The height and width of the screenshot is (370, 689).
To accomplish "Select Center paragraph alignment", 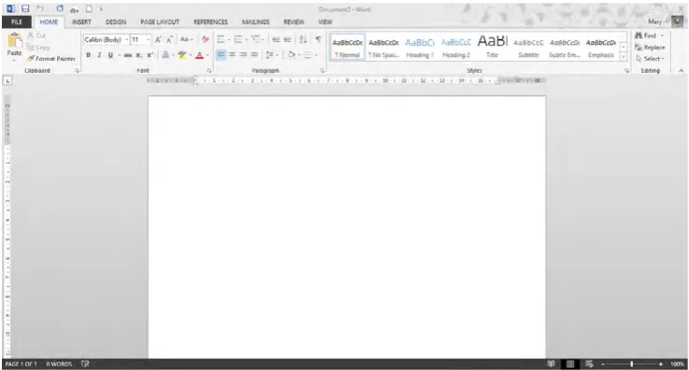I will coord(232,55).
